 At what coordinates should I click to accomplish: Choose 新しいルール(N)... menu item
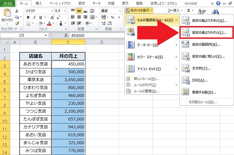click(152, 79)
